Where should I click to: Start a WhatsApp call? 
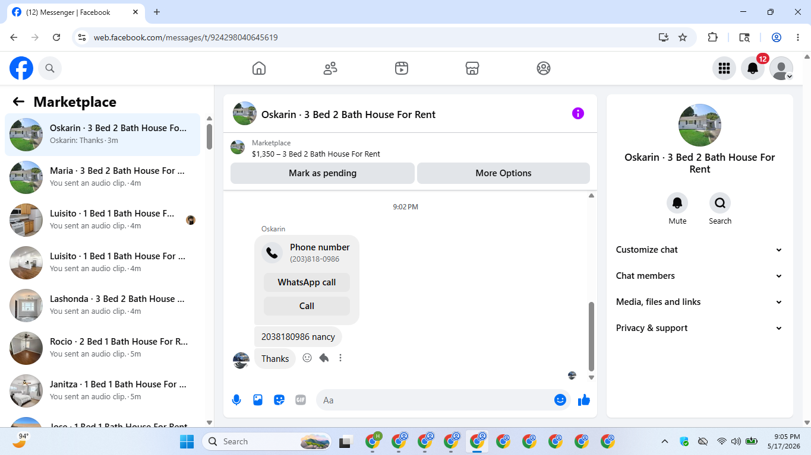tap(307, 282)
